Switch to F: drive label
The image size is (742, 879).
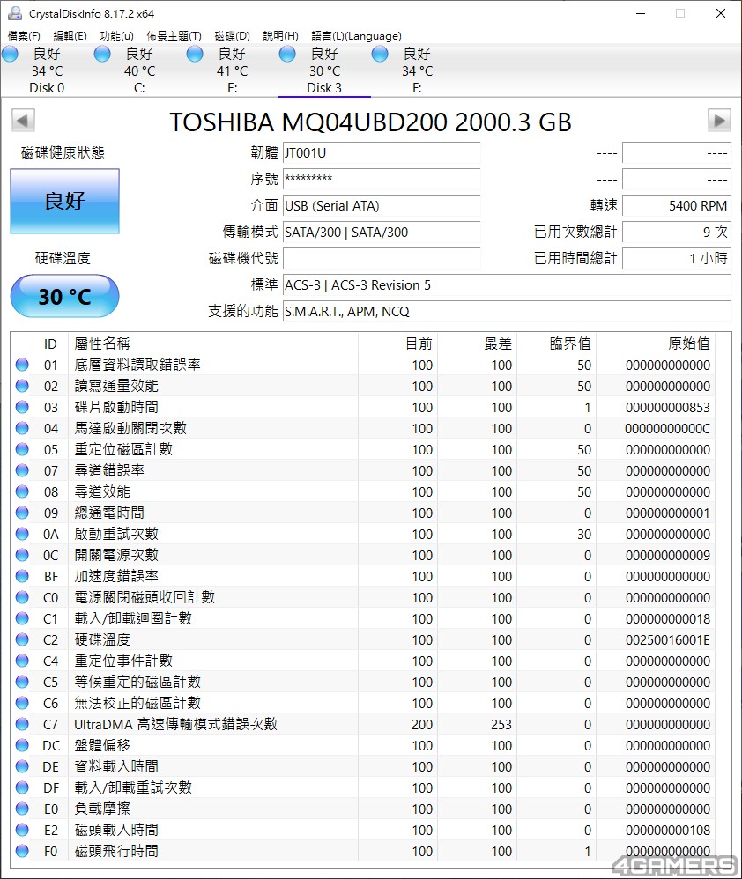coord(417,88)
